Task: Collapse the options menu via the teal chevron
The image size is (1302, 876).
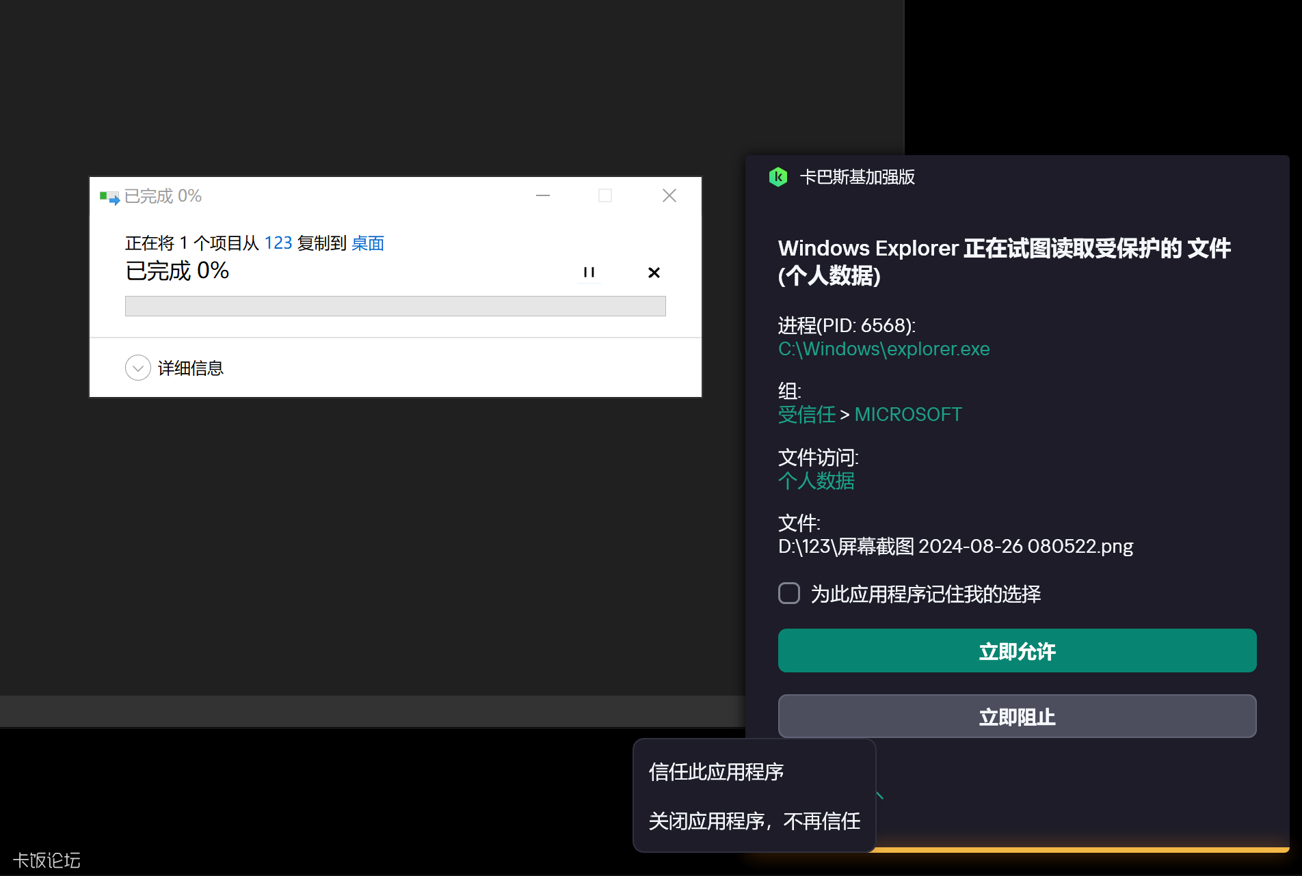Action: coord(879,795)
